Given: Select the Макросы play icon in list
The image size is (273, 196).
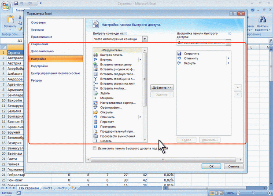Looking at the screenshot, I should 96,98.
